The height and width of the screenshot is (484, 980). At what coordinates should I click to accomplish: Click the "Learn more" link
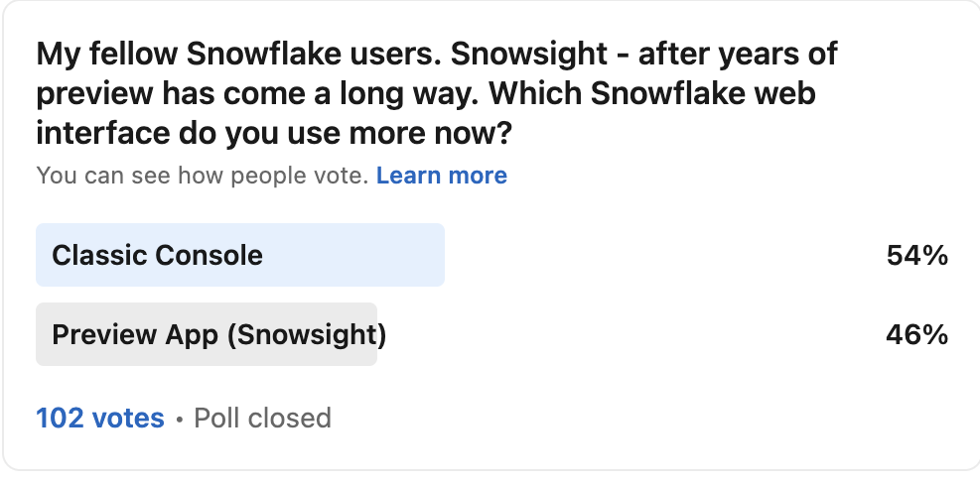point(442,177)
